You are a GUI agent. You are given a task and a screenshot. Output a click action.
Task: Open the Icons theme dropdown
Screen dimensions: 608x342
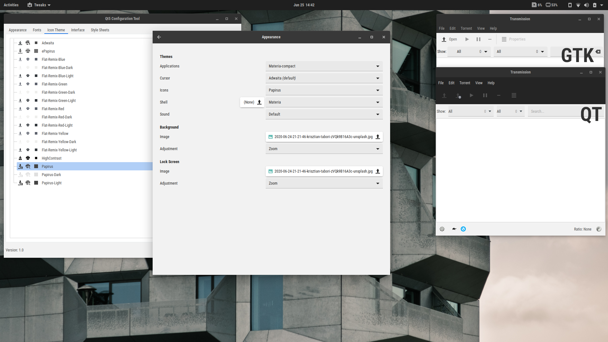point(324,90)
